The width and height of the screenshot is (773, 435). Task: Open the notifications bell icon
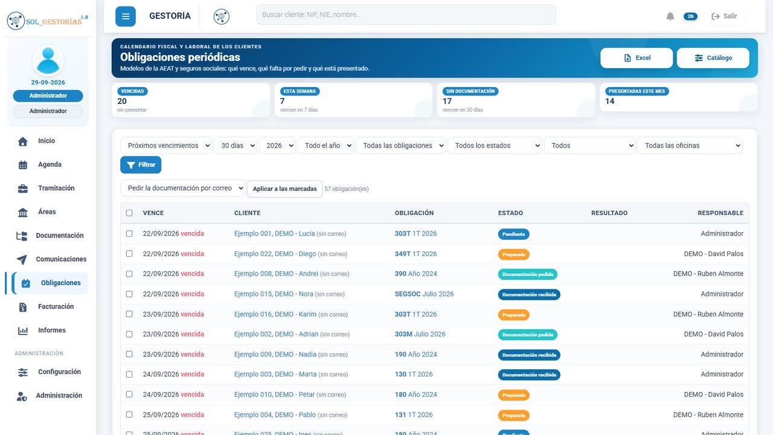pyautogui.click(x=670, y=16)
